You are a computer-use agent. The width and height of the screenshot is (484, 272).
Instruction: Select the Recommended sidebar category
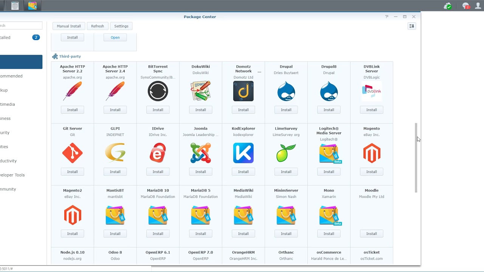coord(21,76)
